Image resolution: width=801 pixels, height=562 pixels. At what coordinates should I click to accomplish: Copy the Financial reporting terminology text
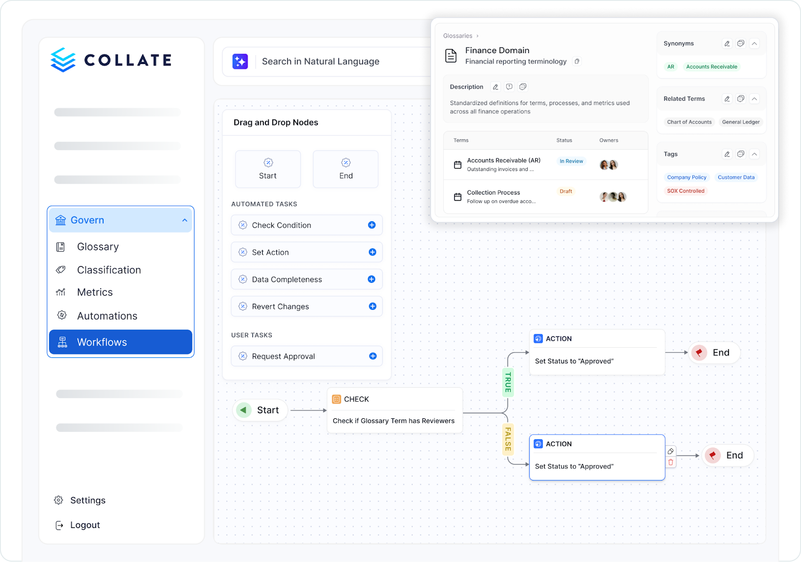pyautogui.click(x=577, y=62)
